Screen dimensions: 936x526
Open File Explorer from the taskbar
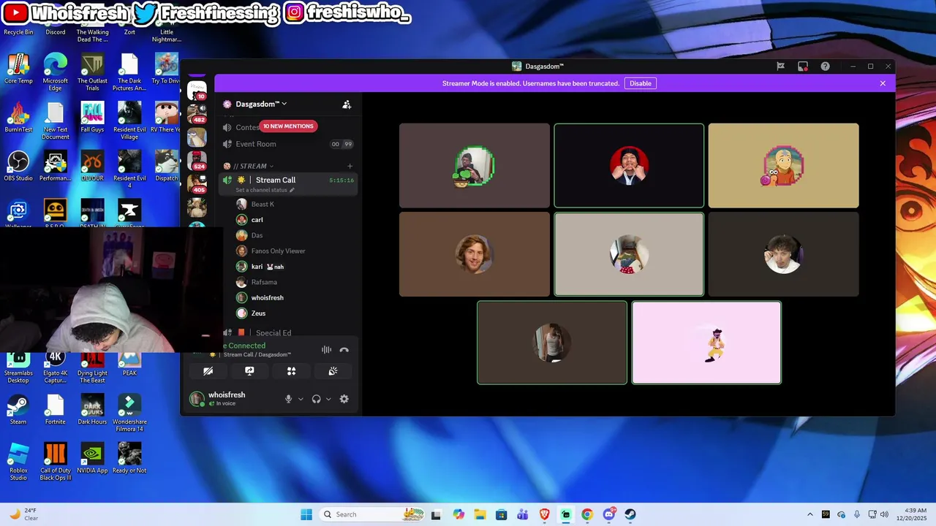(480, 514)
